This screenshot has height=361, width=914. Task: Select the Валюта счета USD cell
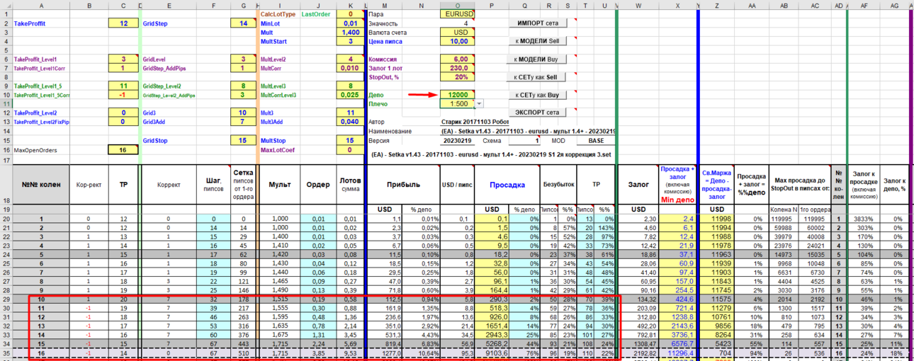(x=456, y=33)
